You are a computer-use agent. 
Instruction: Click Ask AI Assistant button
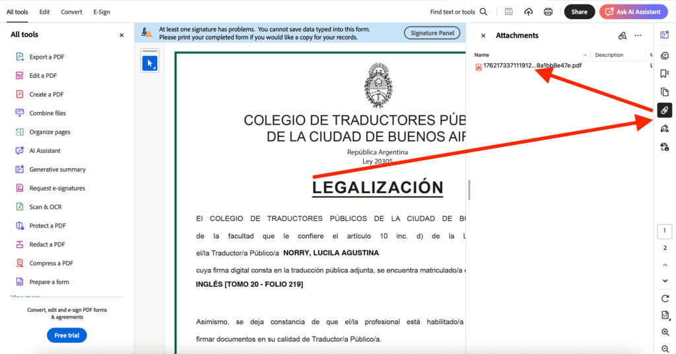pos(633,12)
